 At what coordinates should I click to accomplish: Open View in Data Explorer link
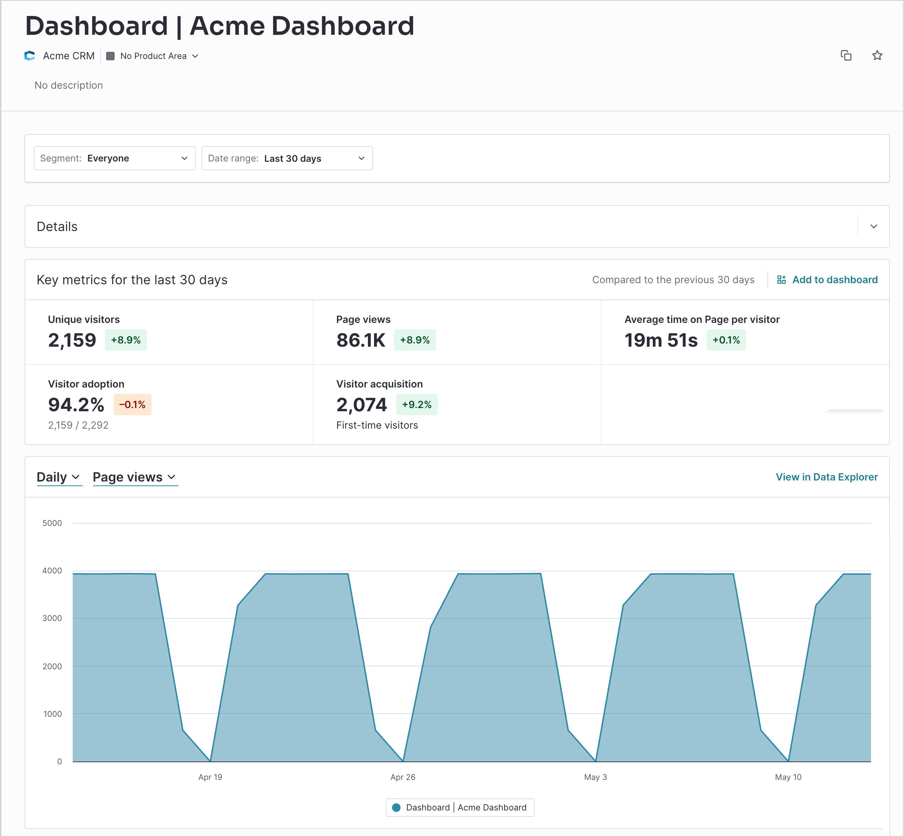coord(826,477)
